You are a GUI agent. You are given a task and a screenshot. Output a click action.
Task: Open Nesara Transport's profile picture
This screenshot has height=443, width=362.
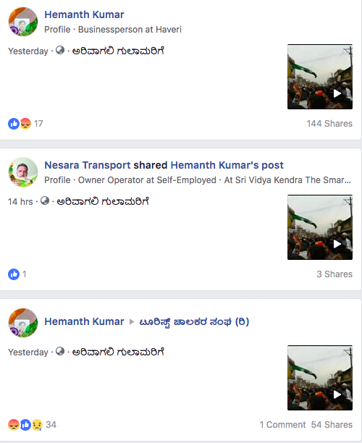[x=23, y=172]
